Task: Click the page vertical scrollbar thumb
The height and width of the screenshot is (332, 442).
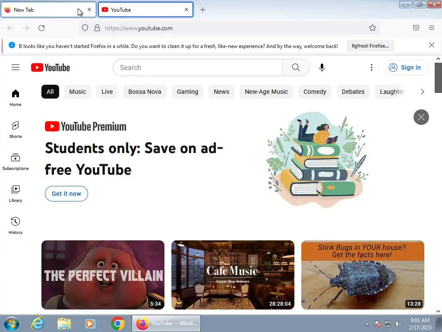Action: point(438,78)
